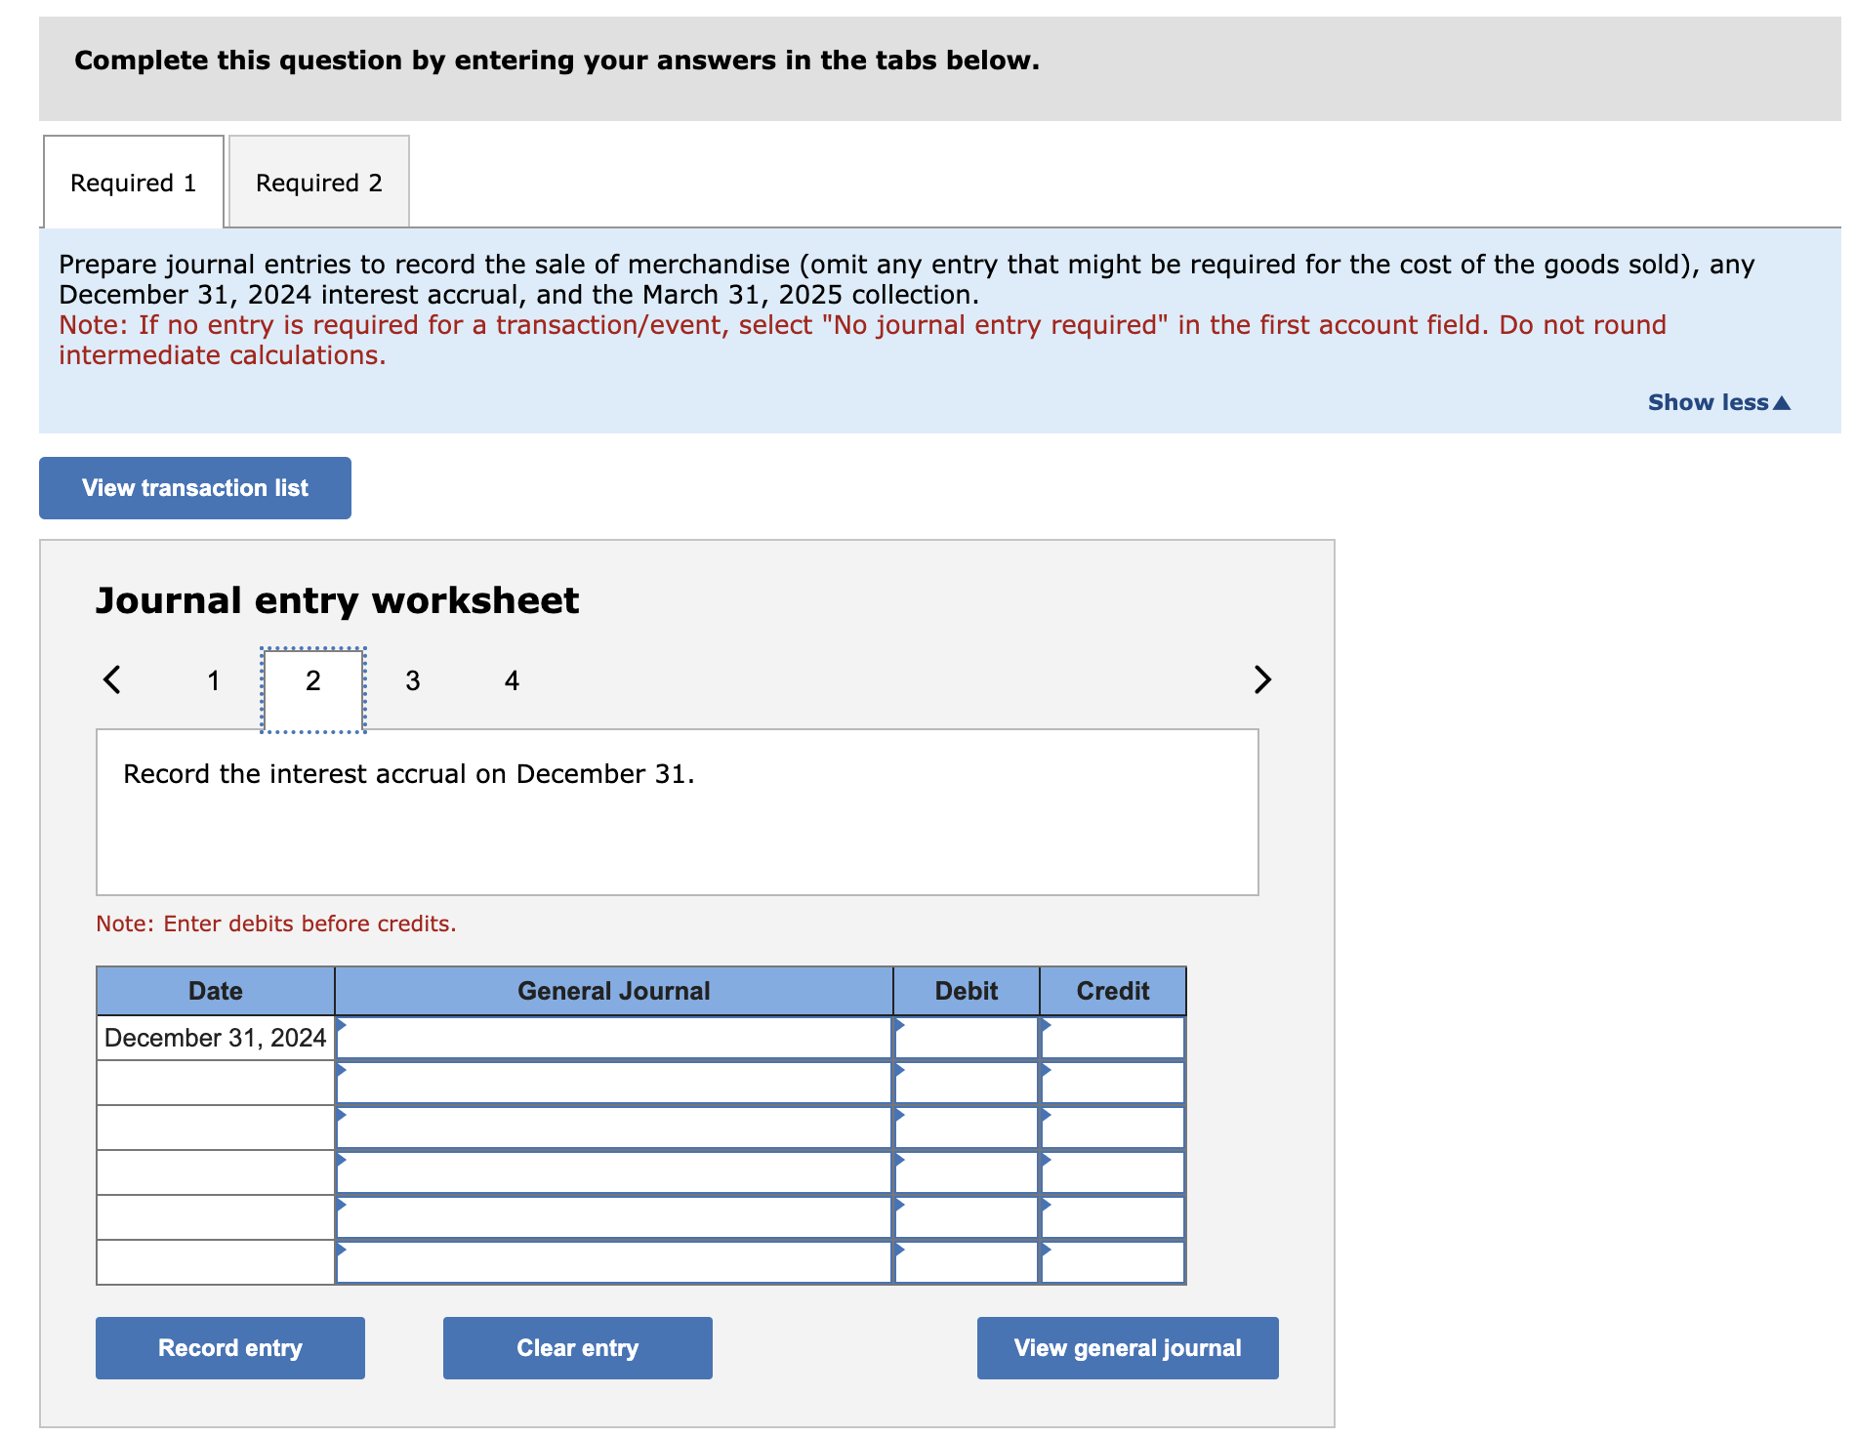Click View transaction list button
The image size is (1855, 1437).
tap(195, 488)
